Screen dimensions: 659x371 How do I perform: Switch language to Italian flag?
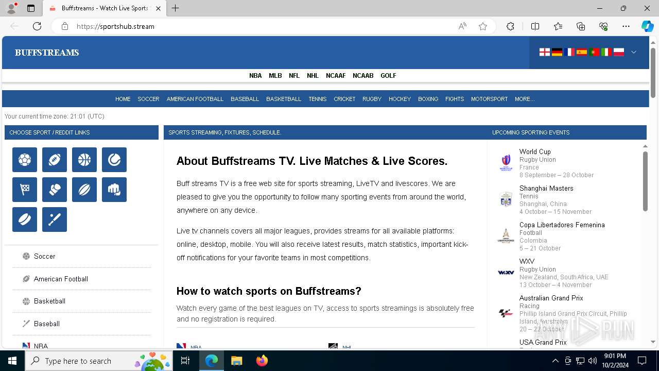tap(606, 52)
